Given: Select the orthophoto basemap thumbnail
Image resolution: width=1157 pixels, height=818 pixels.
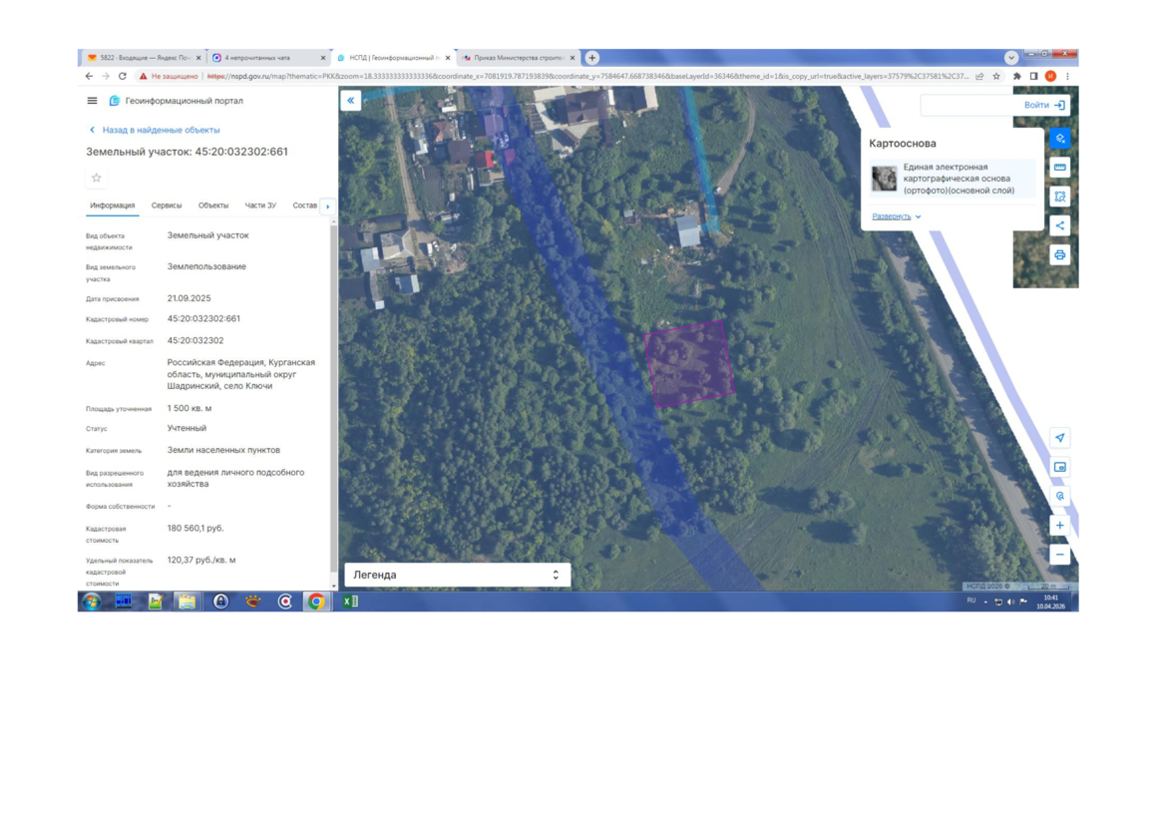Looking at the screenshot, I should pos(884,179).
